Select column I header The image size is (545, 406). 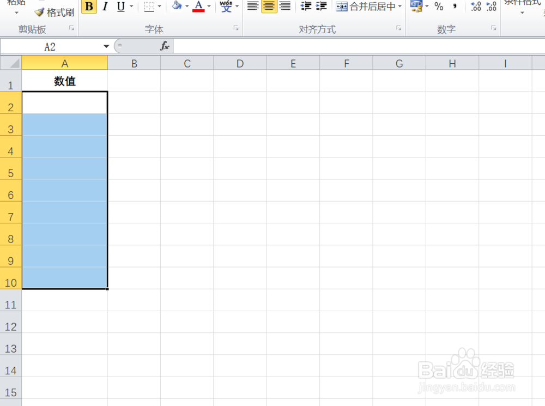pyautogui.click(x=505, y=63)
